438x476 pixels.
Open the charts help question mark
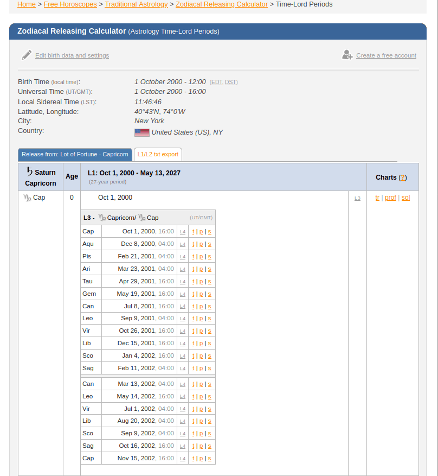tap(403, 177)
